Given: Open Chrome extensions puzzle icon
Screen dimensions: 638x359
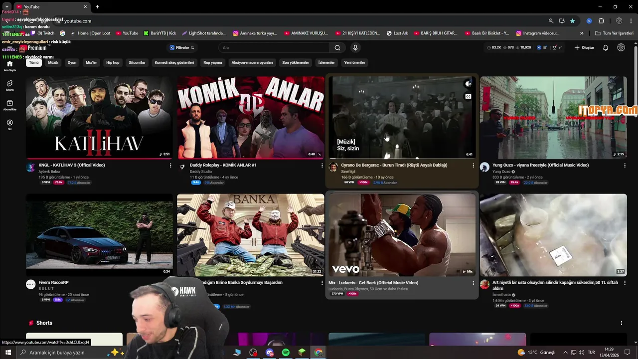Looking at the screenshot, I should coord(601,21).
